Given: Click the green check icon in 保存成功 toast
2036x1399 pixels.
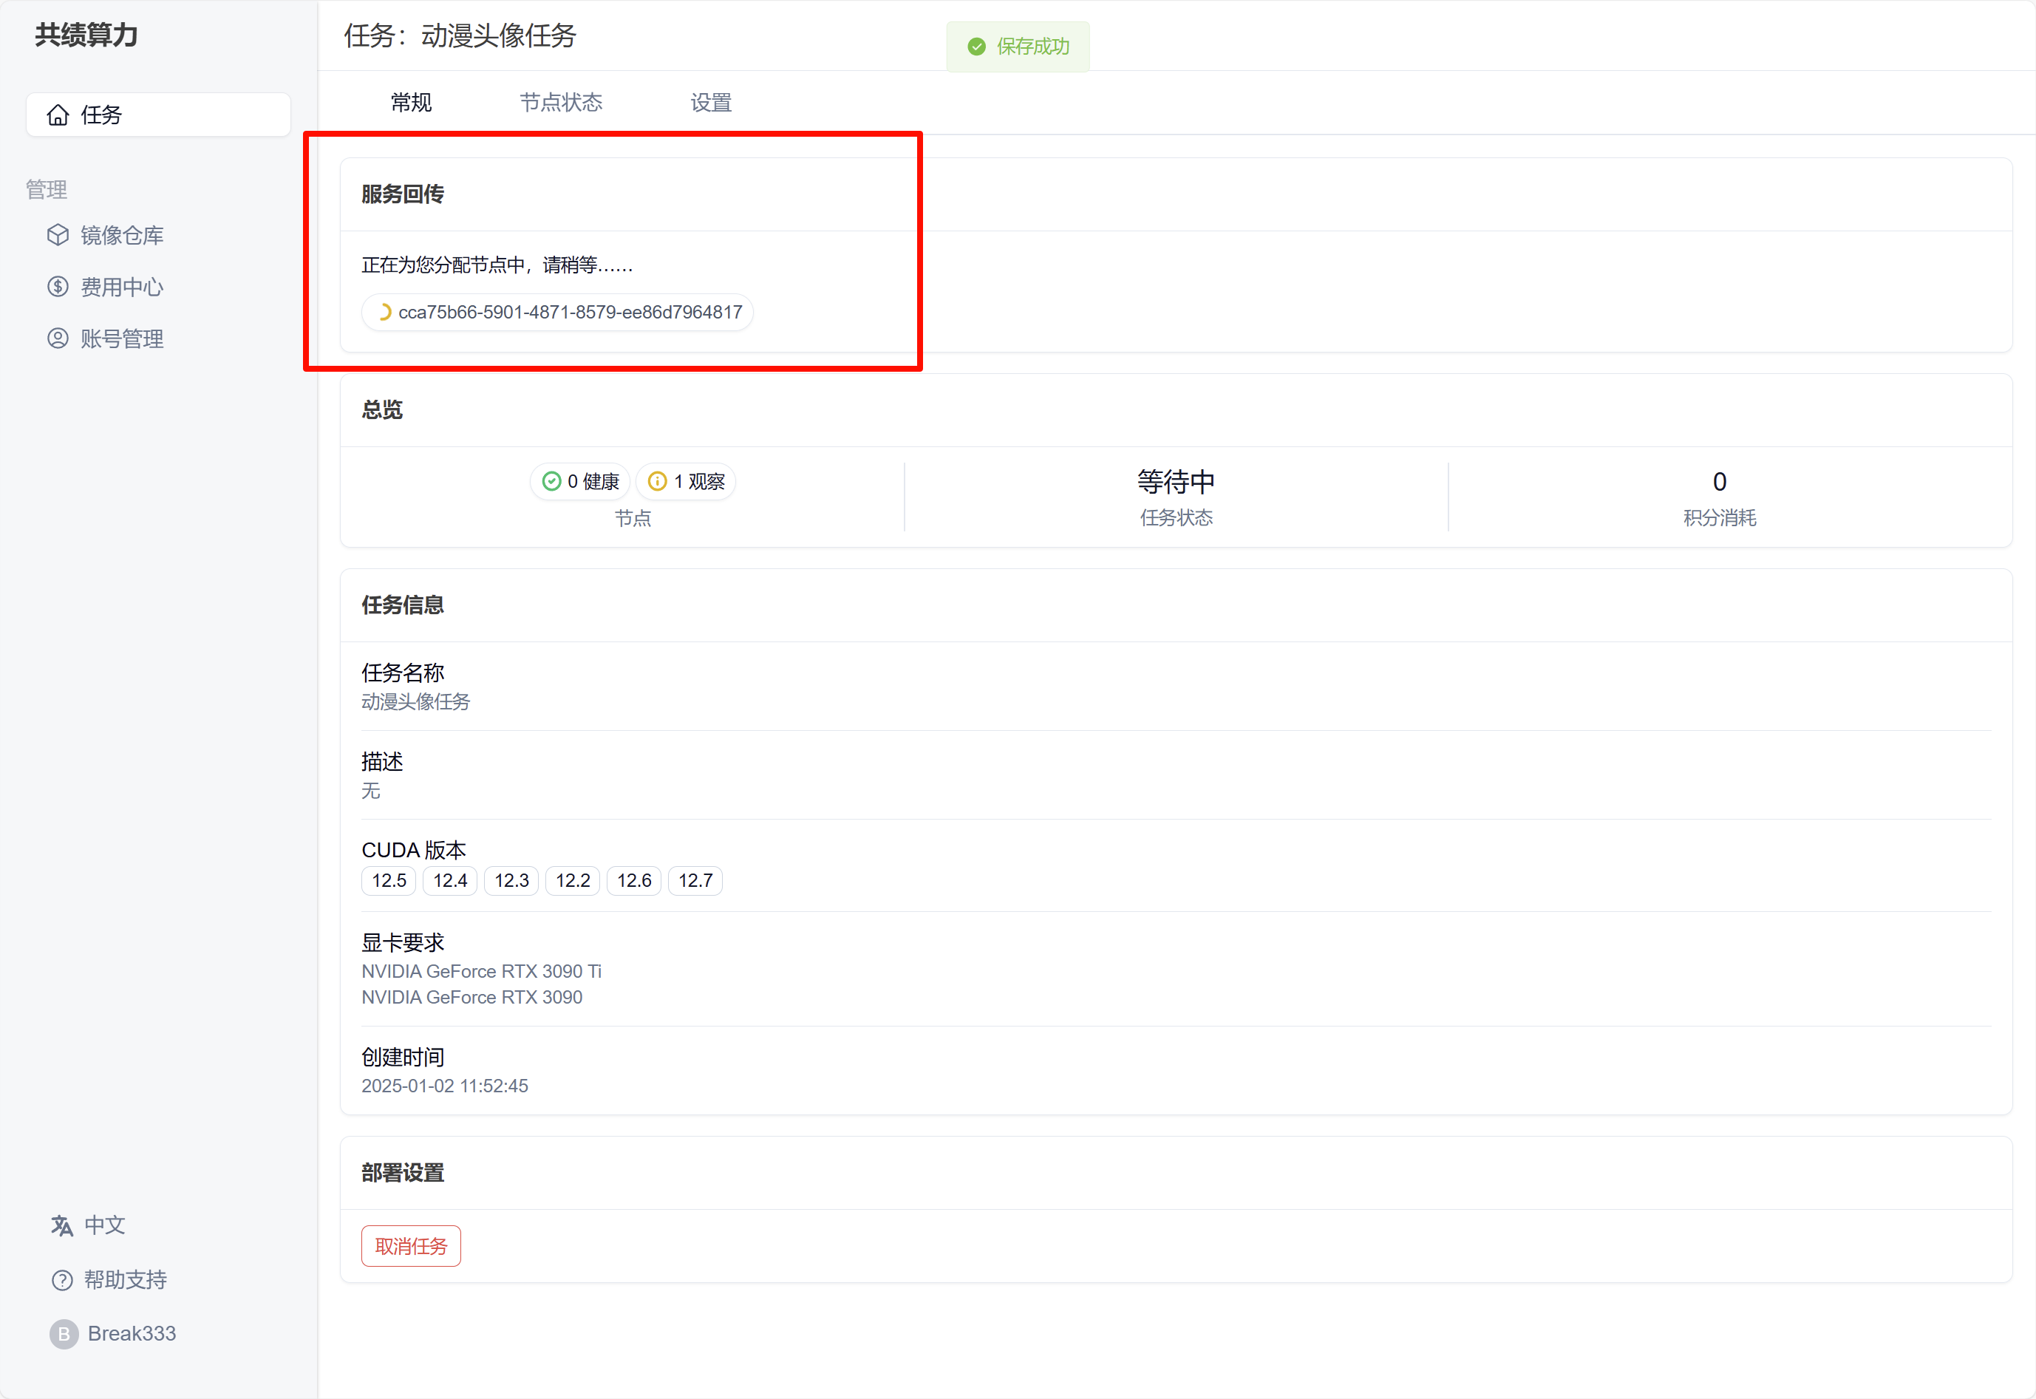Looking at the screenshot, I should tap(976, 47).
